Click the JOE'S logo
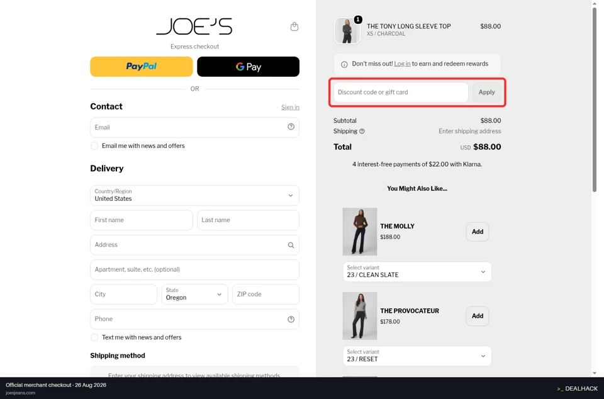 (x=194, y=26)
